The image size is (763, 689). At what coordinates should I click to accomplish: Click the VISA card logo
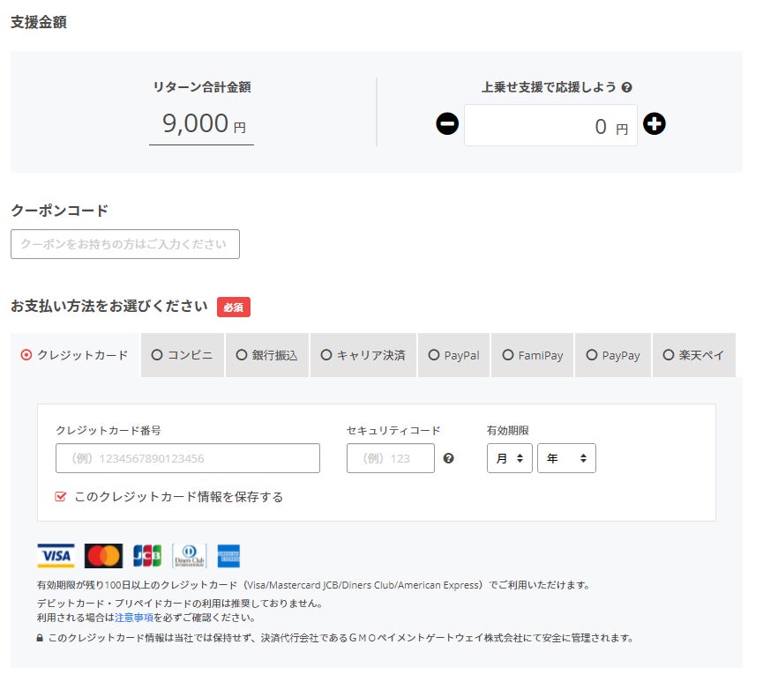(56, 555)
